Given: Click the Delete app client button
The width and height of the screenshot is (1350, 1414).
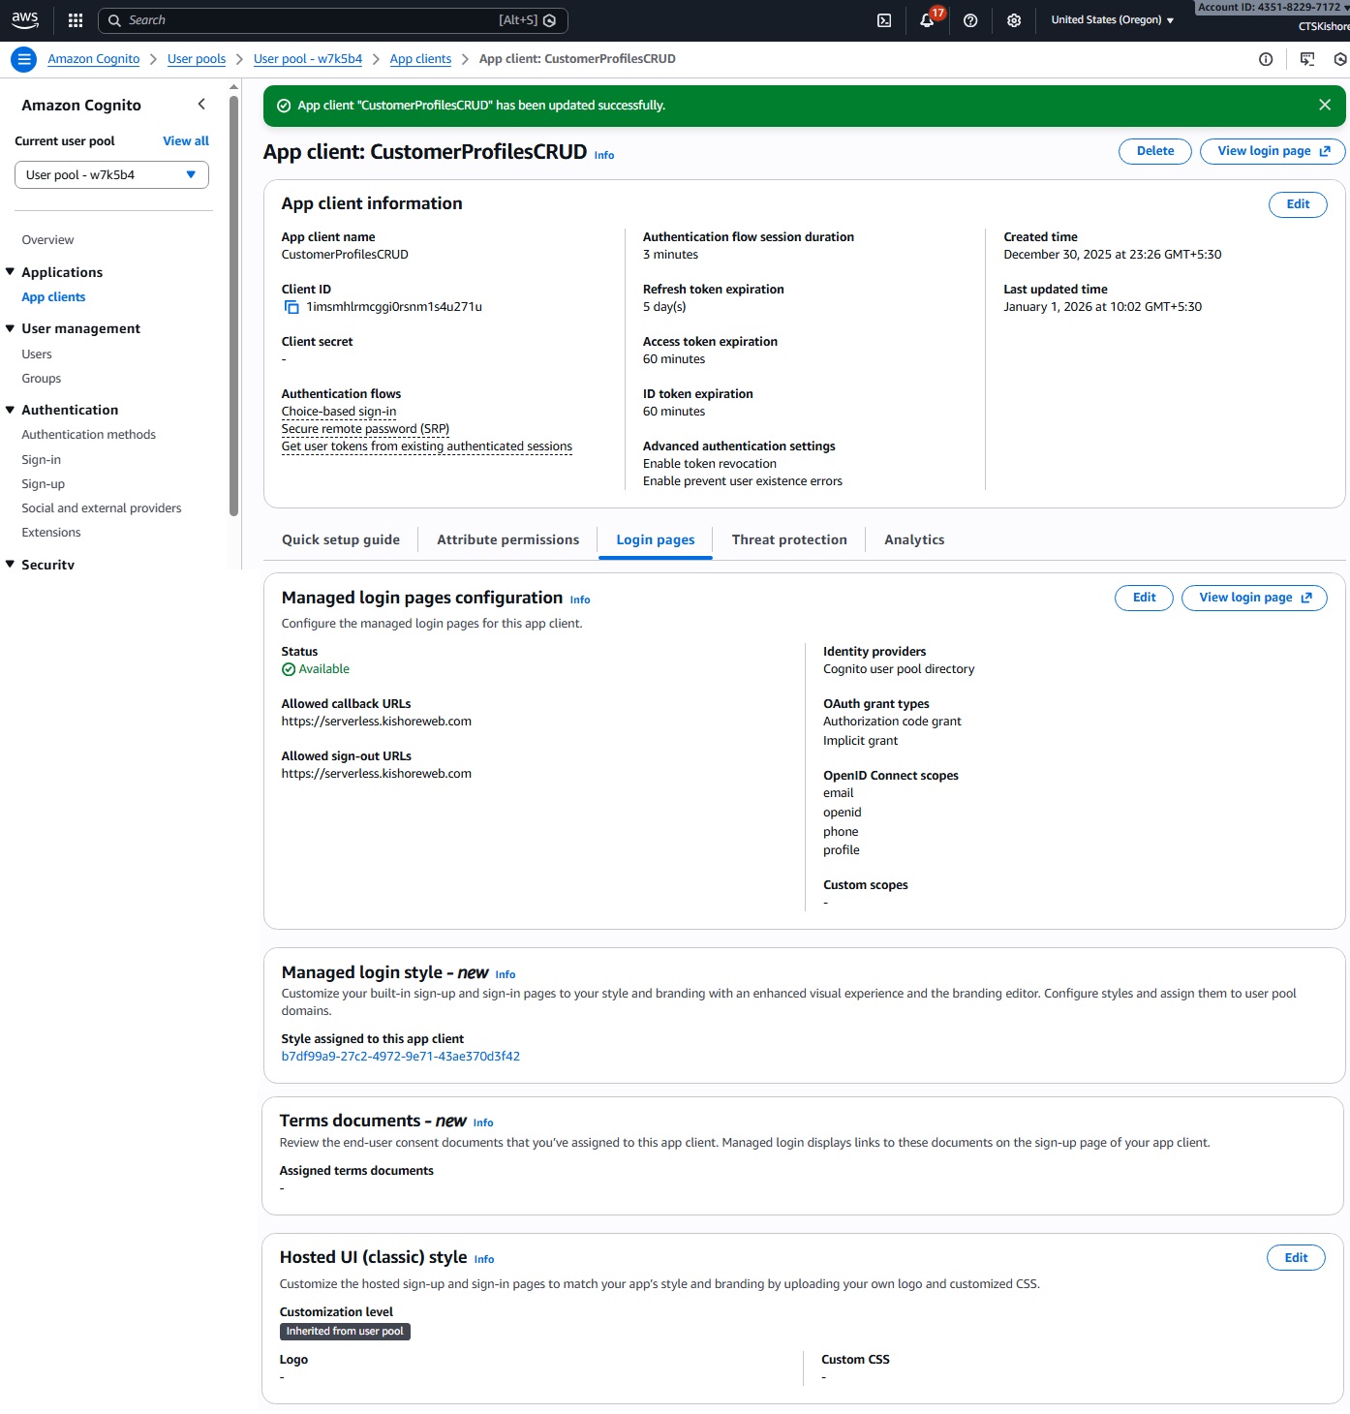Looking at the screenshot, I should click(1154, 151).
